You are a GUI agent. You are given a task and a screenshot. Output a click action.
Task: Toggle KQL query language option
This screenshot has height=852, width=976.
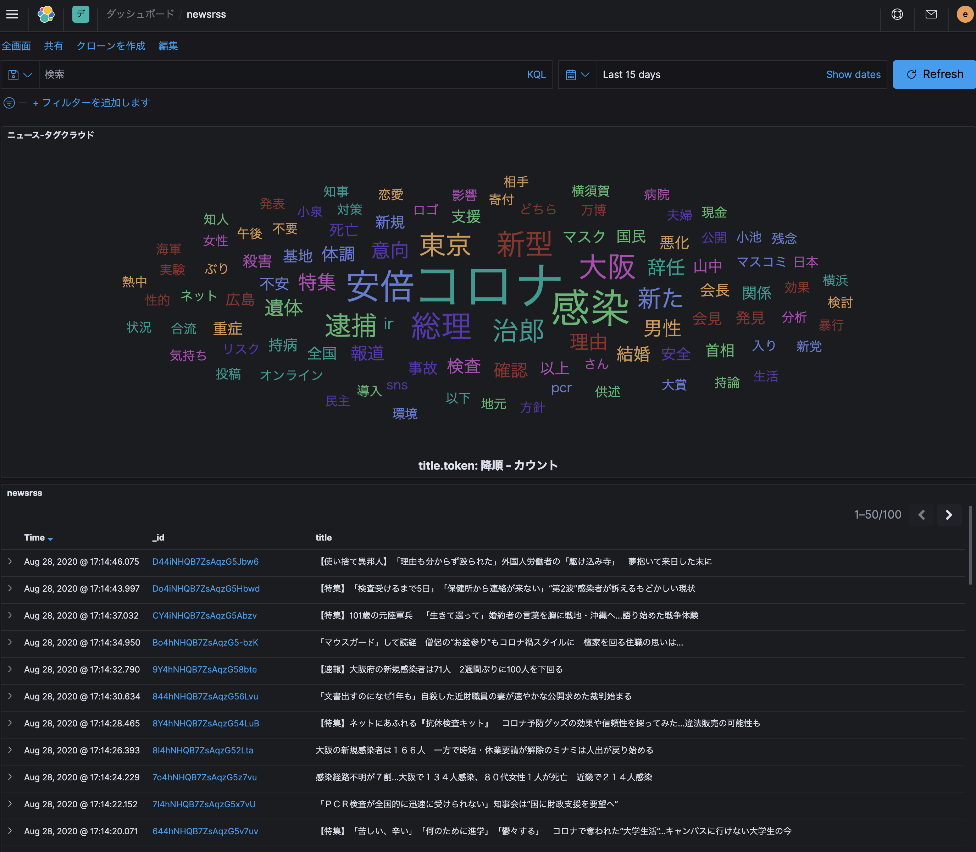(x=536, y=74)
